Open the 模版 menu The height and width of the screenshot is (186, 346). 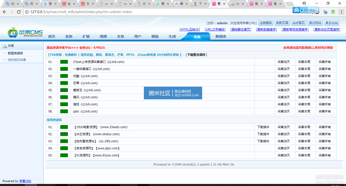155,36
